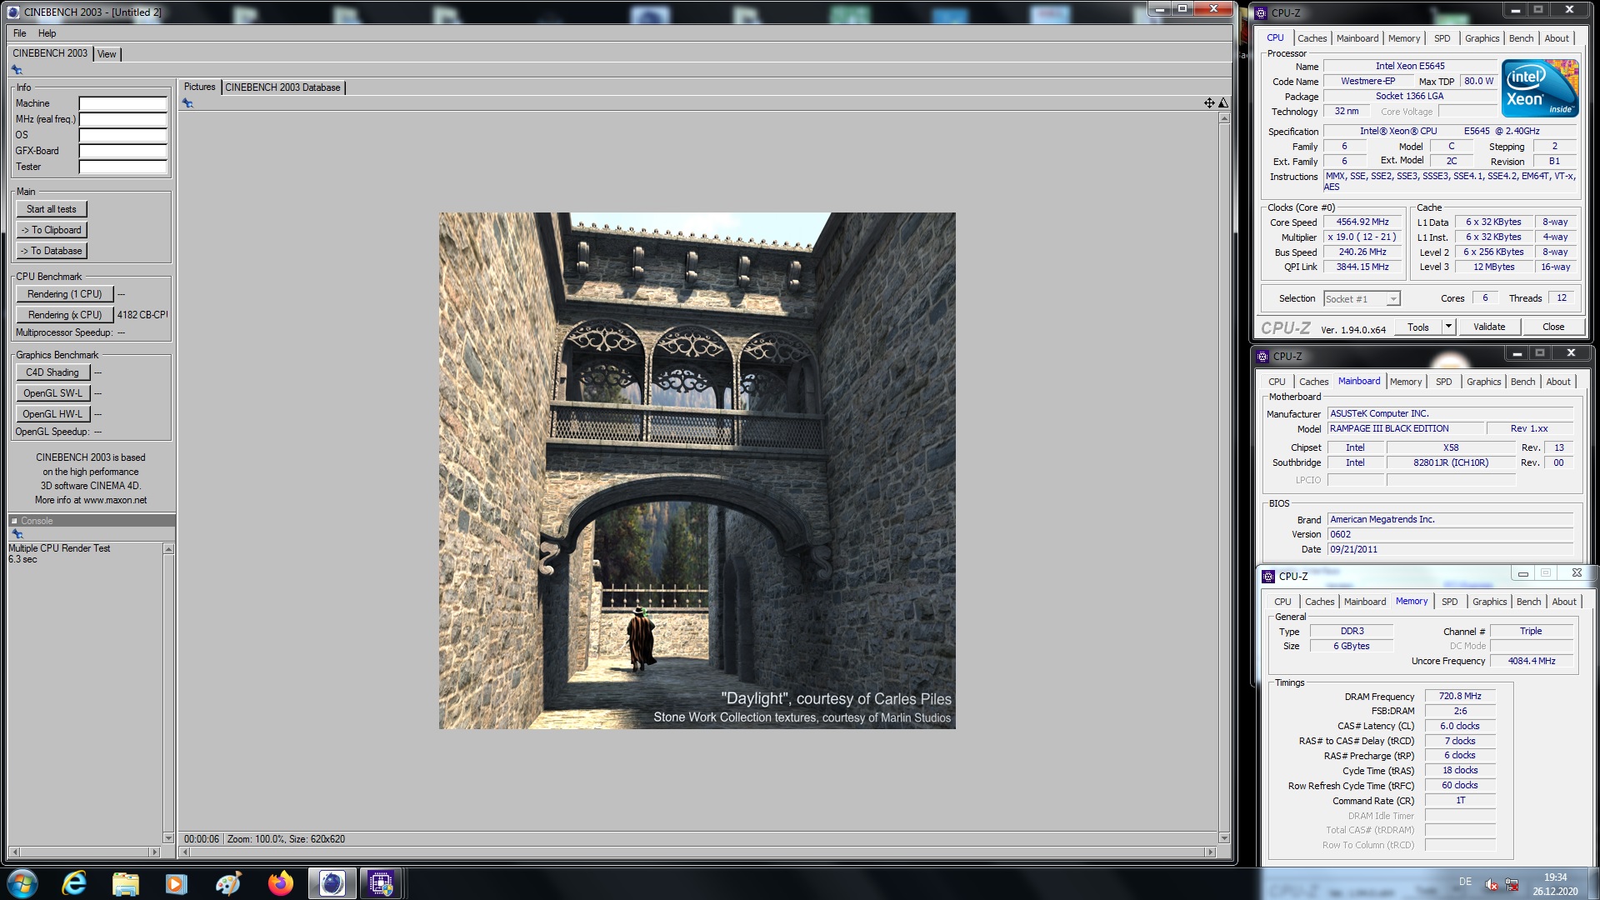Open Caches tab in top CPU-Z window

tap(1312, 38)
